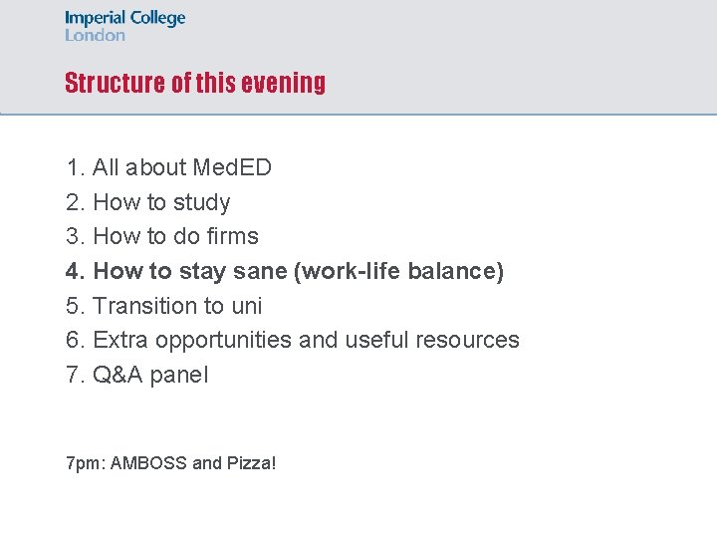Select the 'Q&A panel' item

tap(137, 376)
